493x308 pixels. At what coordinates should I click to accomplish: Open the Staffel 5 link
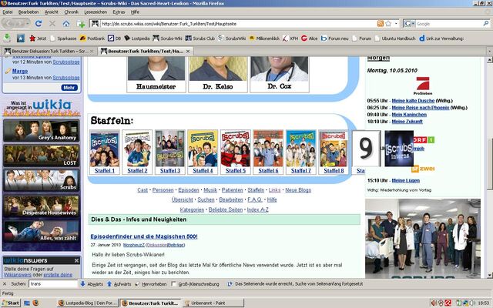(236, 171)
